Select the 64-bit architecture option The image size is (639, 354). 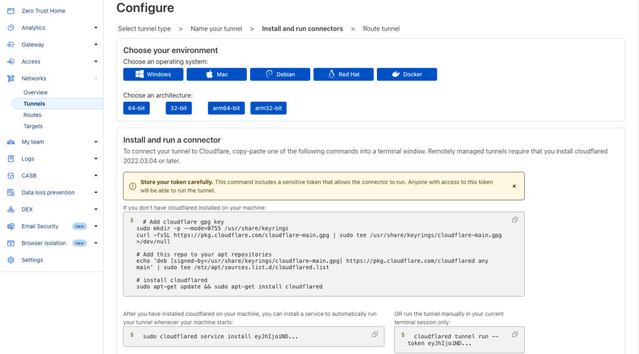137,108
